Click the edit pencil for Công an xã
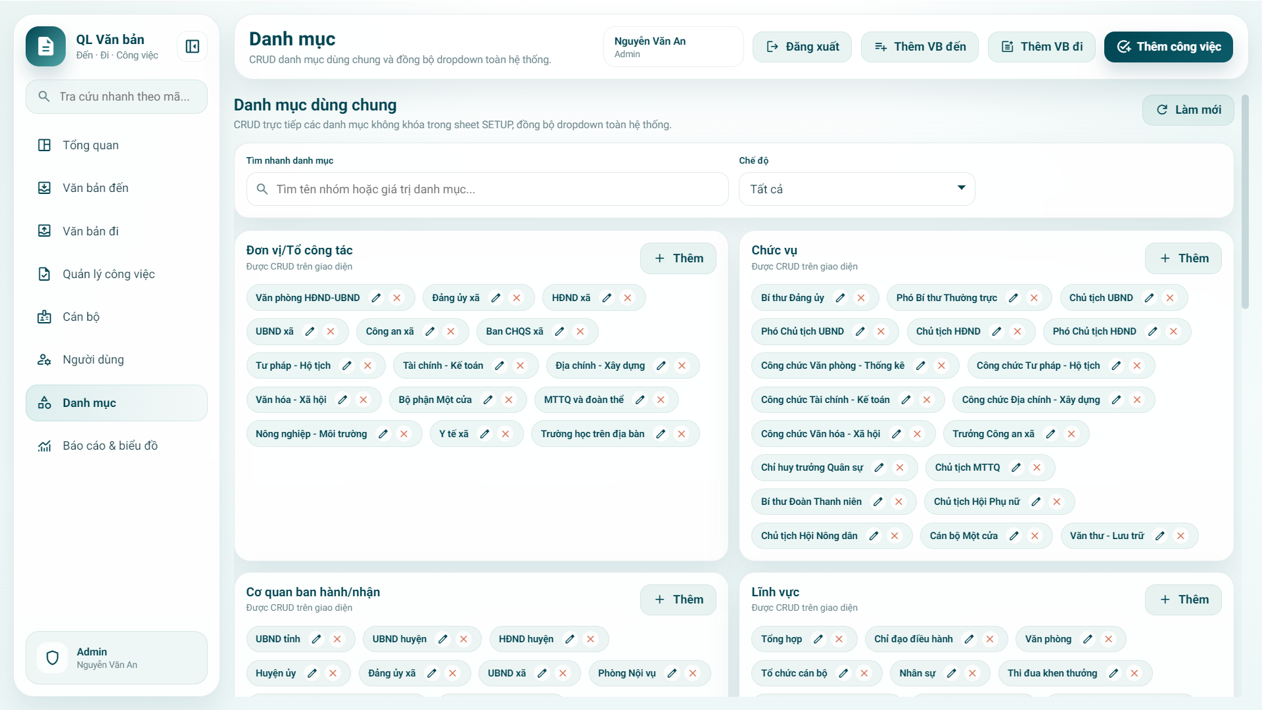The height and width of the screenshot is (710, 1262). (430, 331)
